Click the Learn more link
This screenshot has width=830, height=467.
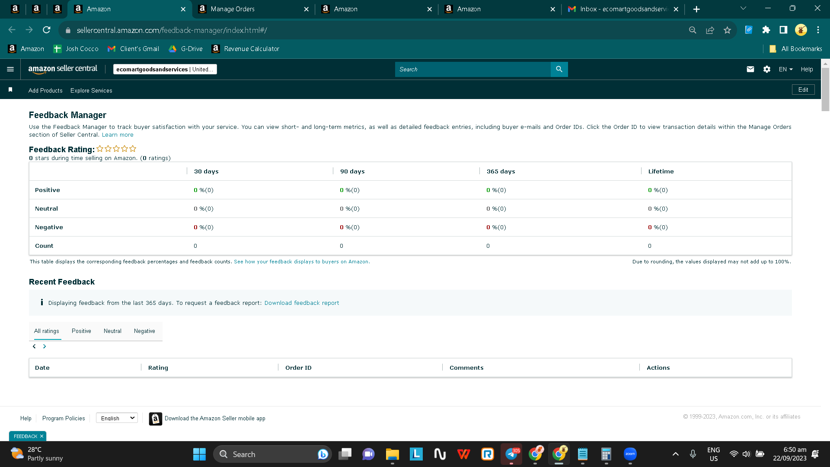point(118,135)
